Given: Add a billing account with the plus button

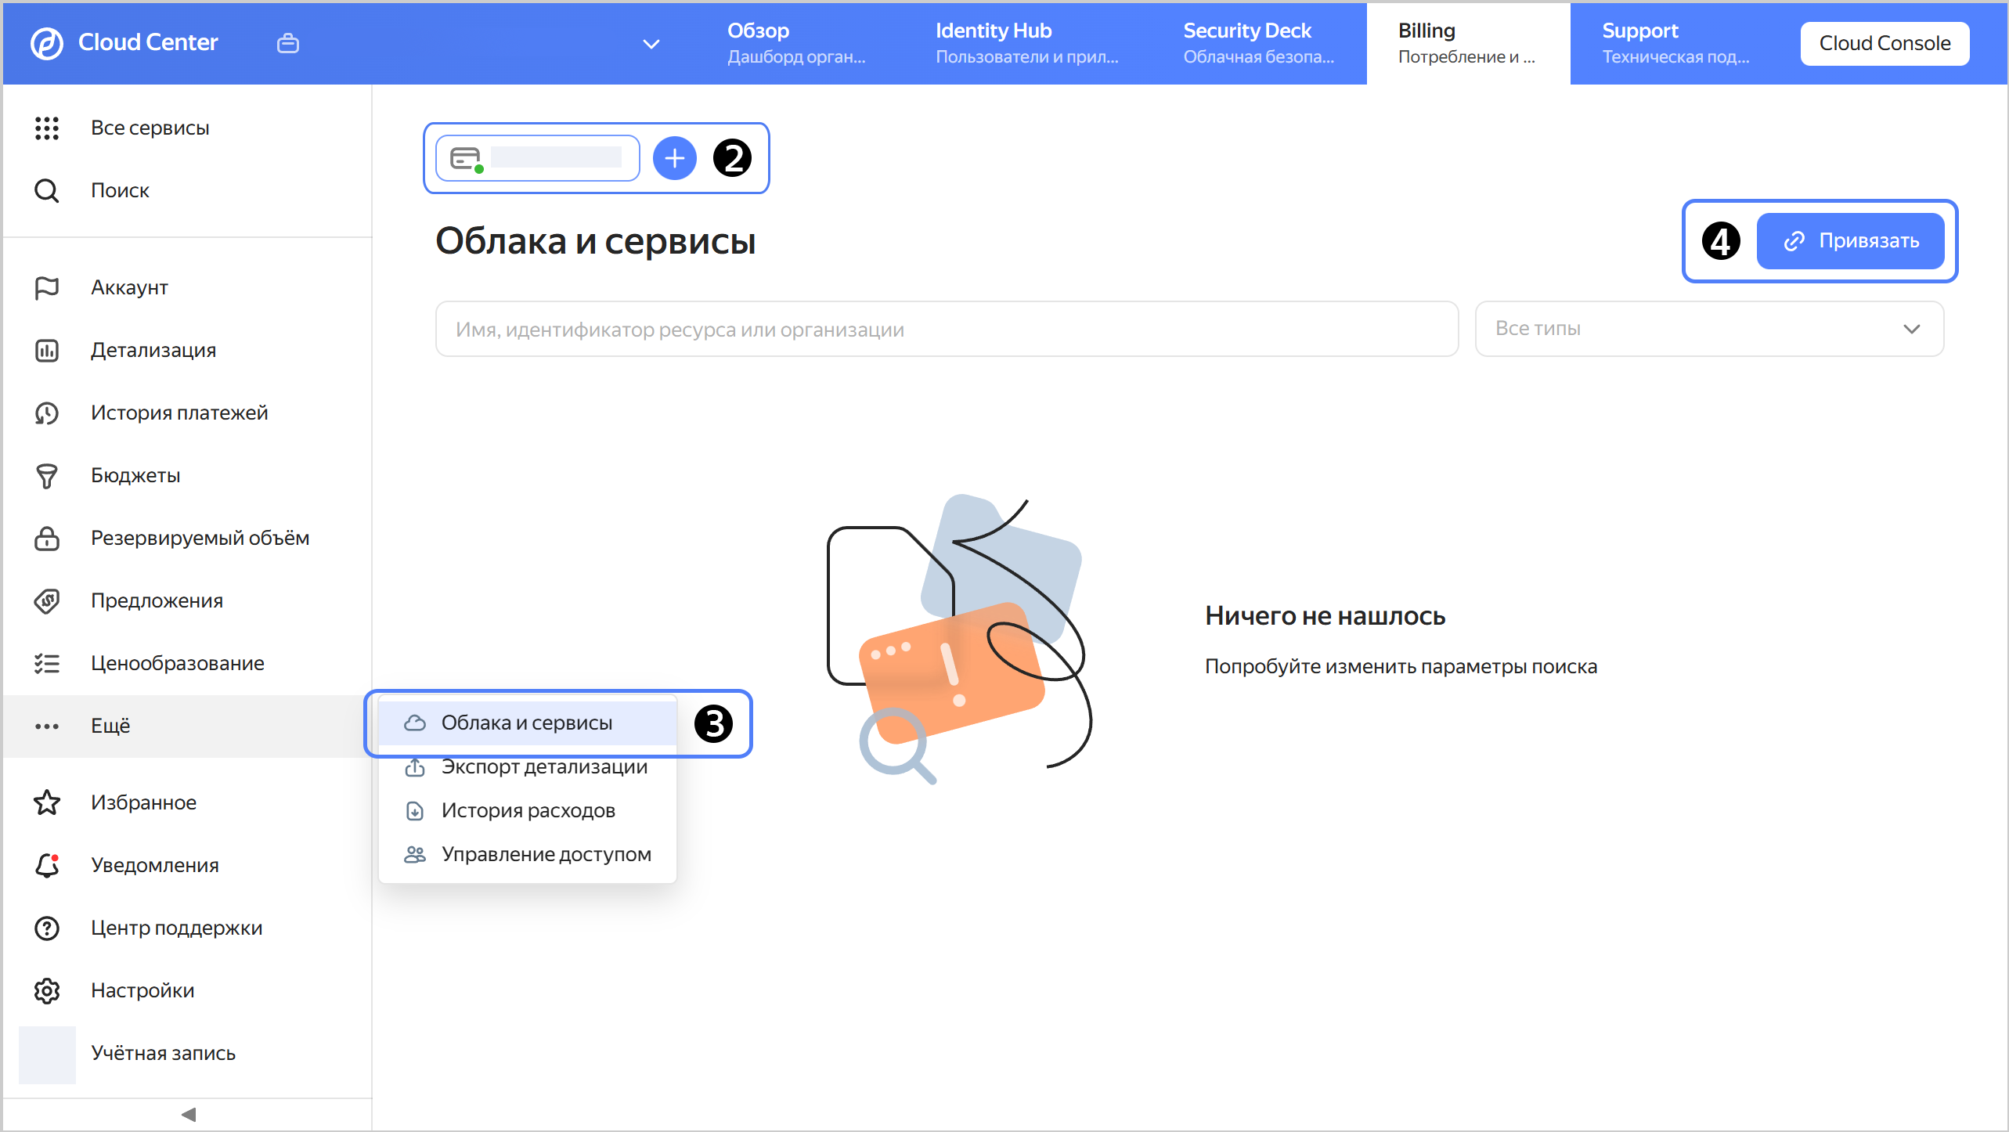Looking at the screenshot, I should [x=674, y=158].
